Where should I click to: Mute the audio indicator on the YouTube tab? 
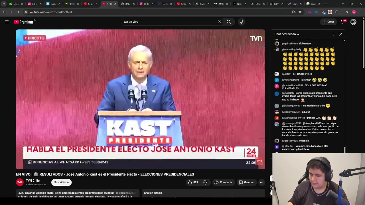pos(110,4)
